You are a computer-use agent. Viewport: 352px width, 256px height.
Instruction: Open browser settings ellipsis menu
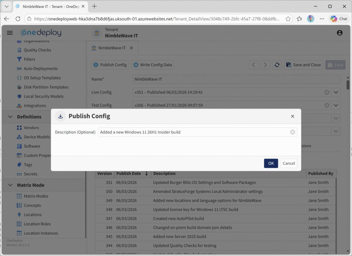(x=322, y=19)
